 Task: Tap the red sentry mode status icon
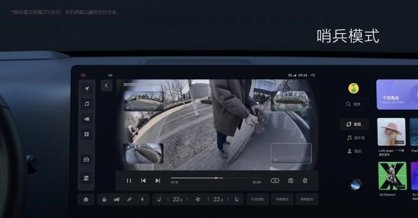tap(84, 75)
